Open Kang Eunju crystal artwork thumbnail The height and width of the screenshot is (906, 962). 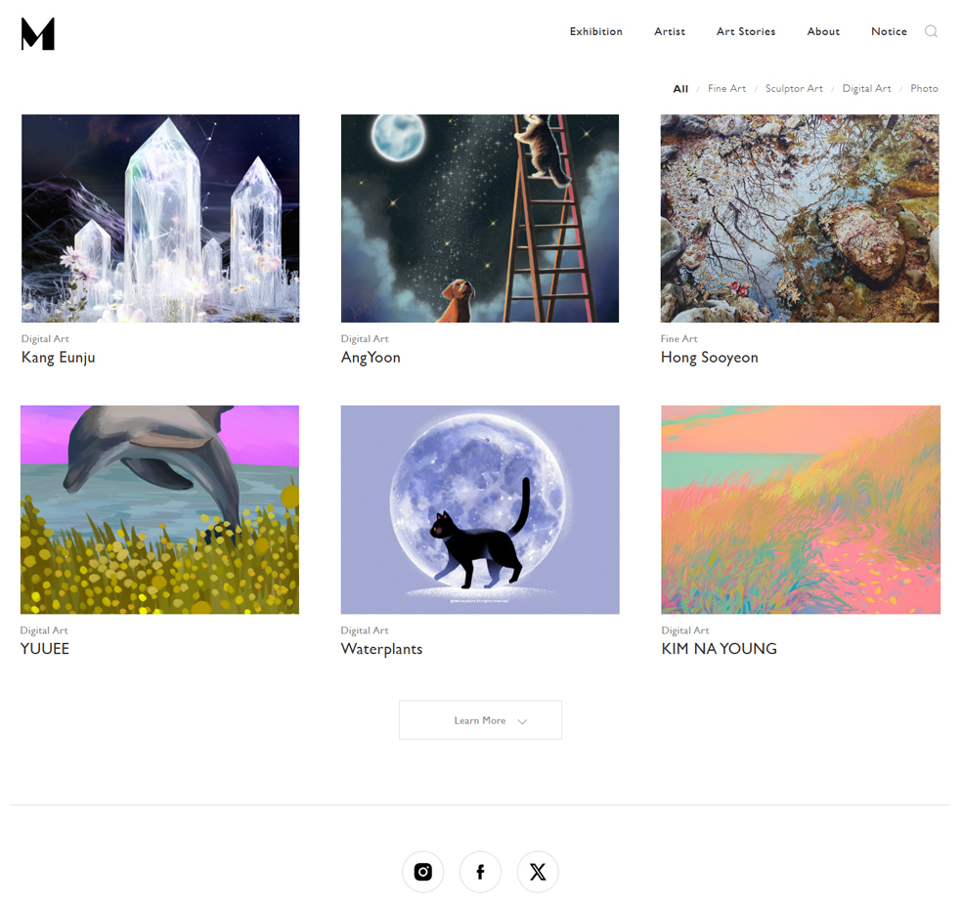coord(160,218)
